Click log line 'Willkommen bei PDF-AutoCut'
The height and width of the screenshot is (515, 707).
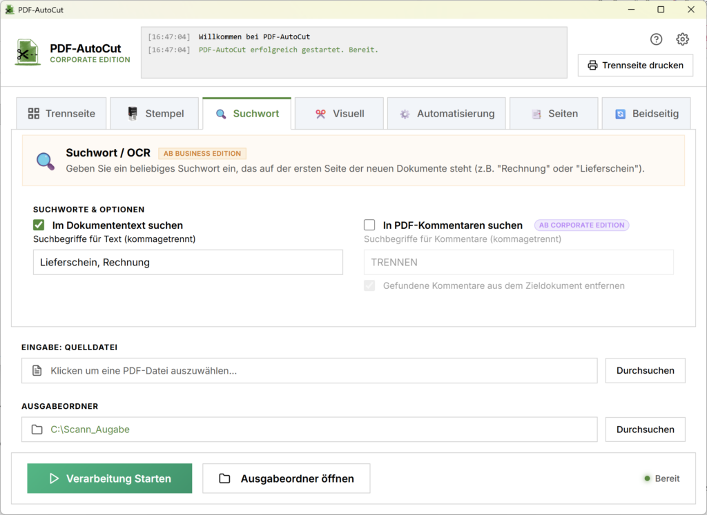(x=254, y=37)
